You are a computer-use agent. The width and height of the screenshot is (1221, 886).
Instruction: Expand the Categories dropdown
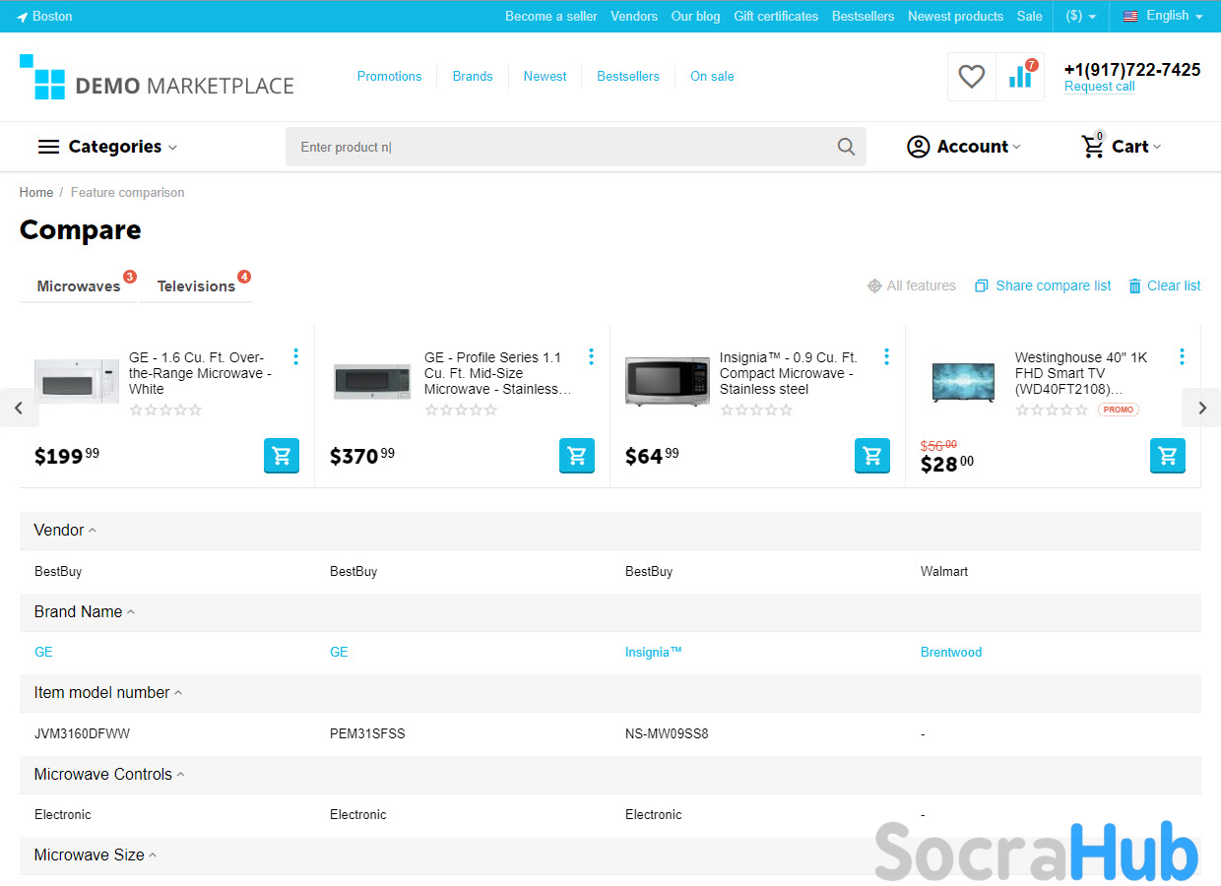[108, 147]
